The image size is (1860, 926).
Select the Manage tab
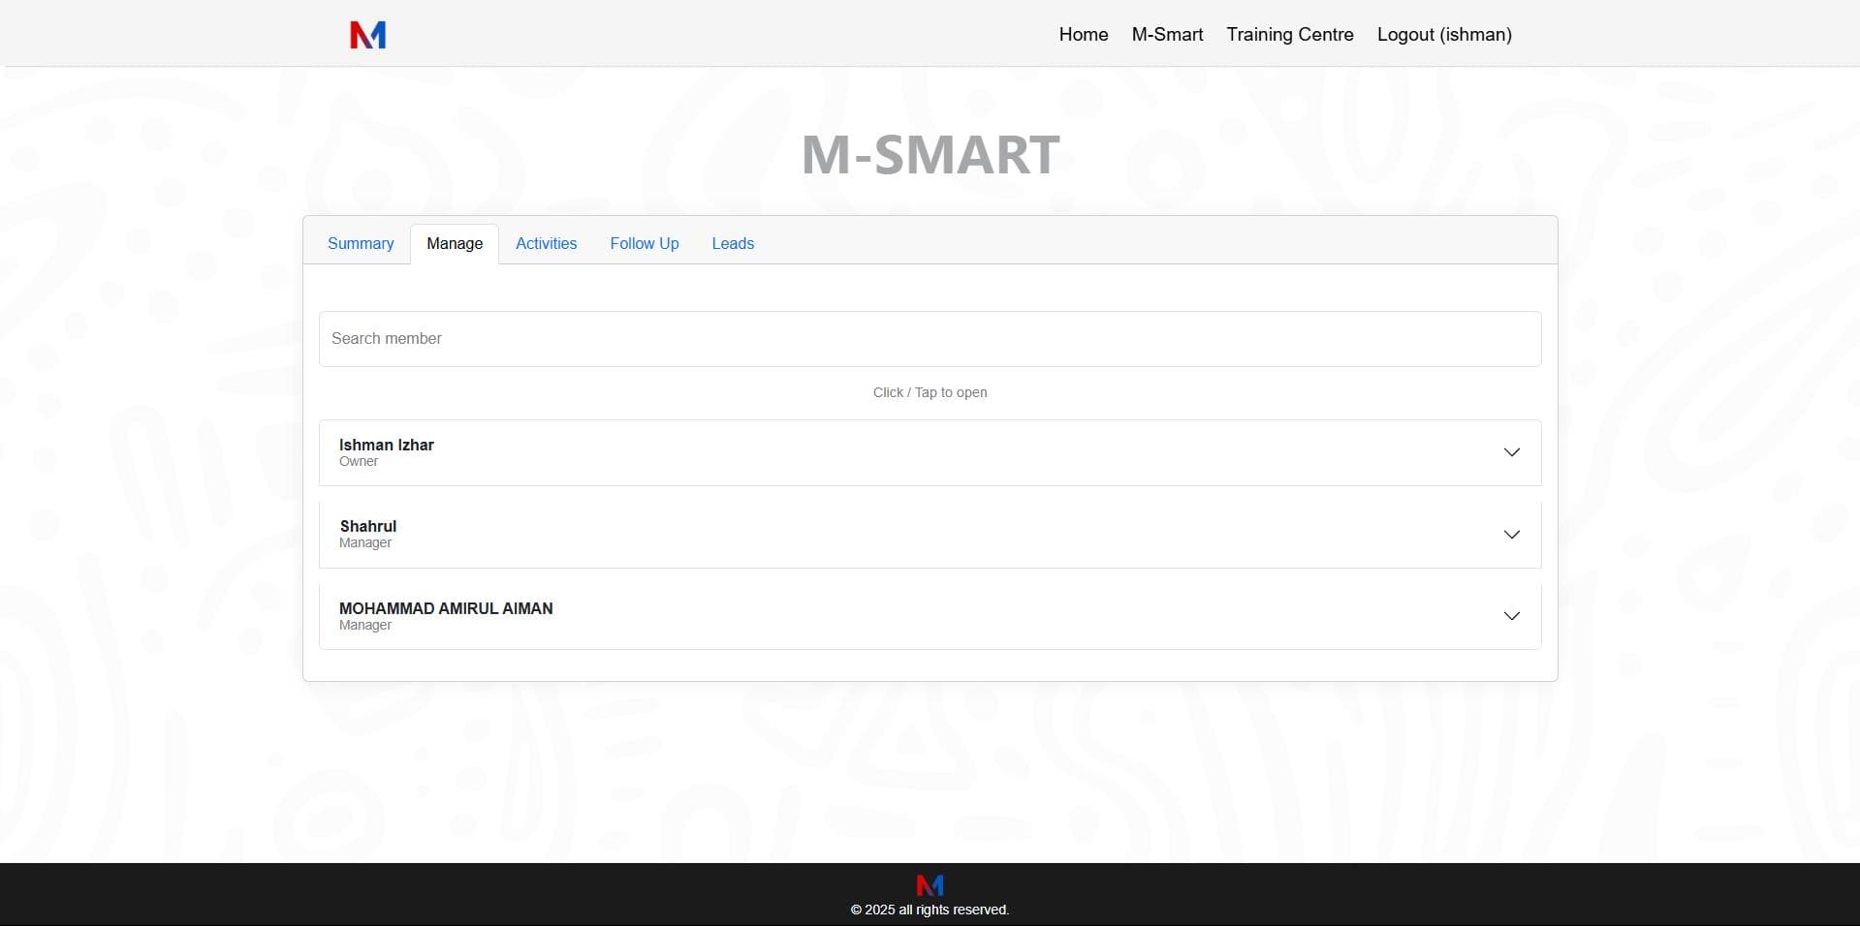[454, 243]
